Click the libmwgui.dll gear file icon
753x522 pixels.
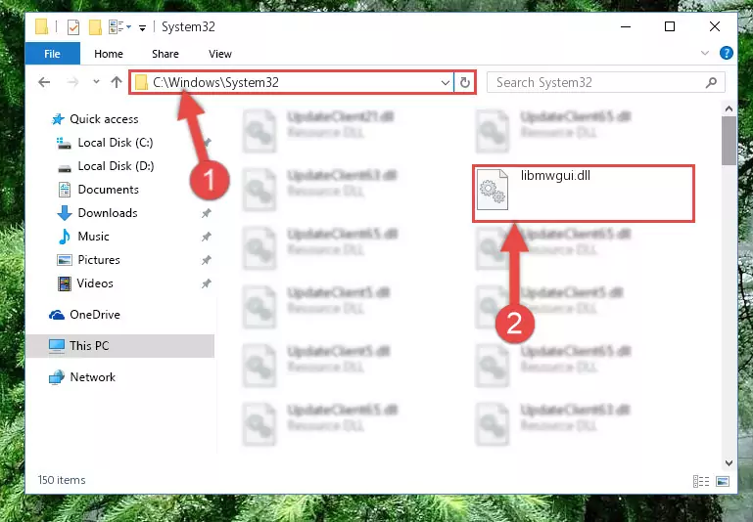[x=493, y=190]
